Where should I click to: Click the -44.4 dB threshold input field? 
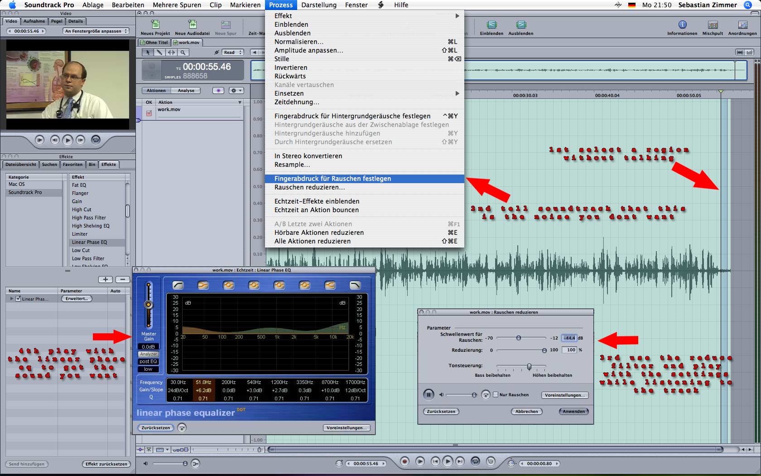tap(569, 338)
